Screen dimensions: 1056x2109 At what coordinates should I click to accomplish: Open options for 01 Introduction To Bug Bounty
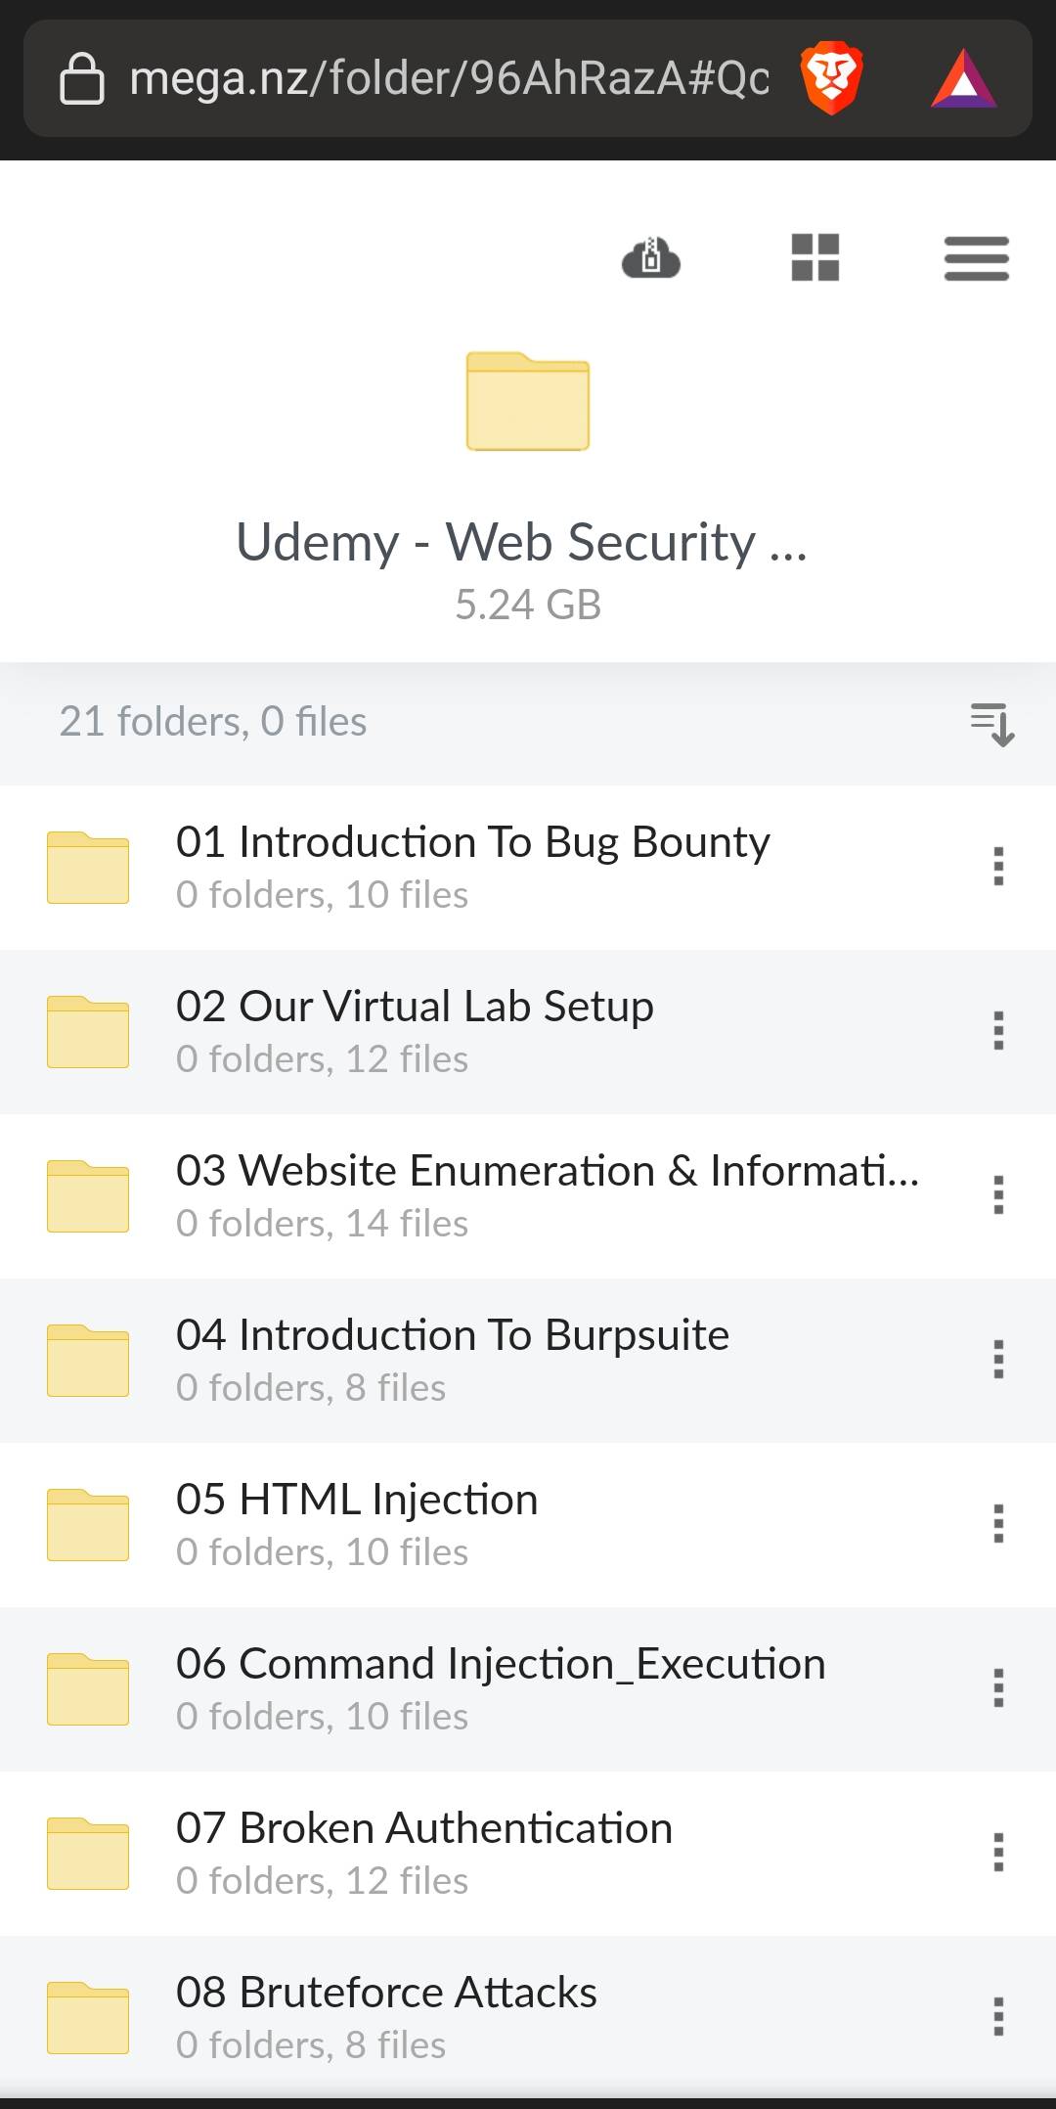tap(998, 867)
